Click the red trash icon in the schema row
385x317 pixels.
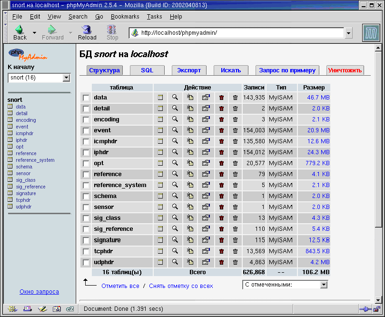(221, 196)
